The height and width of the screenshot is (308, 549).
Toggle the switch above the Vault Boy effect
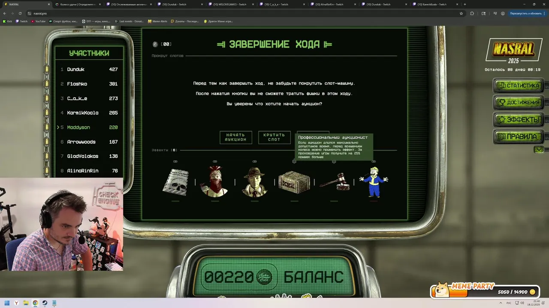coord(374,162)
